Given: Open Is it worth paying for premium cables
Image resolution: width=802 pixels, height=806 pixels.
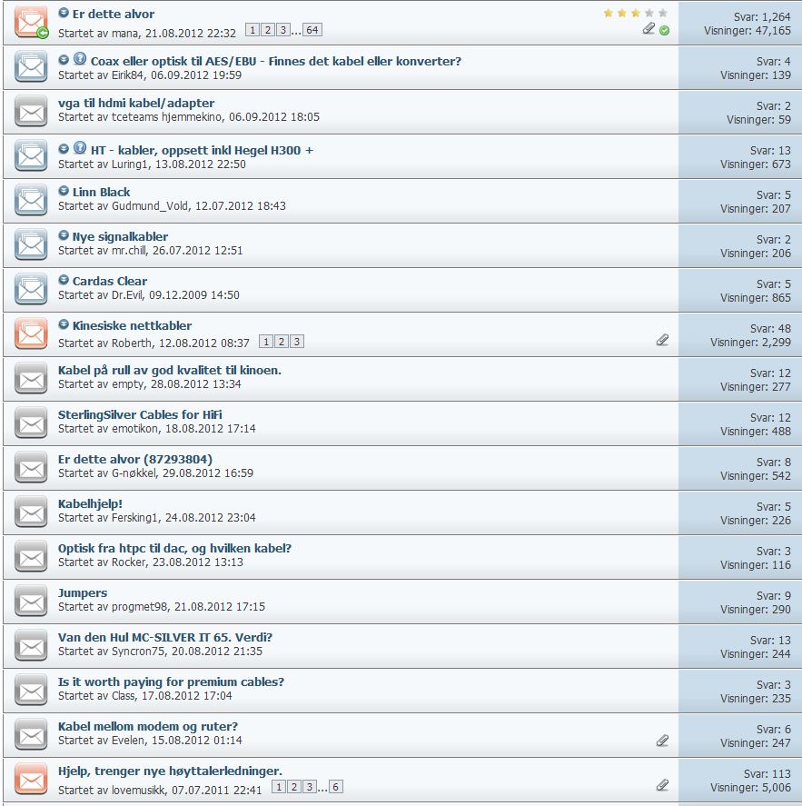Looking at the screenshot, I should [x=171, y=682].
